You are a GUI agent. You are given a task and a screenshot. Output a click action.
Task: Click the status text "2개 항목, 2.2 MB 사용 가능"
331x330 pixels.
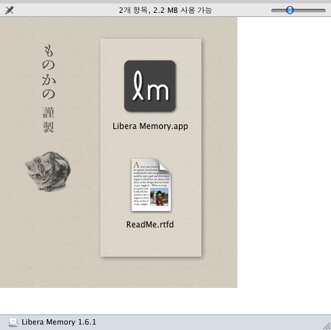pos(165,10)
